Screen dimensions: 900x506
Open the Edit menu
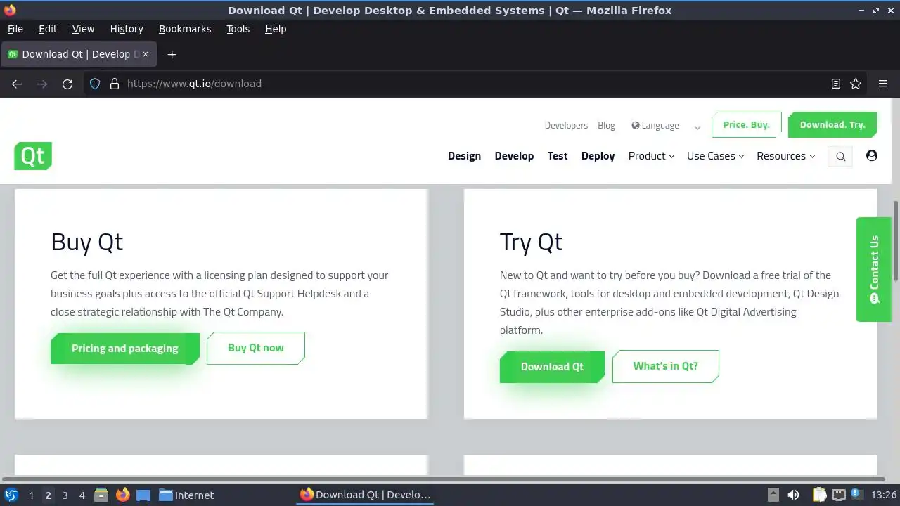48,29
